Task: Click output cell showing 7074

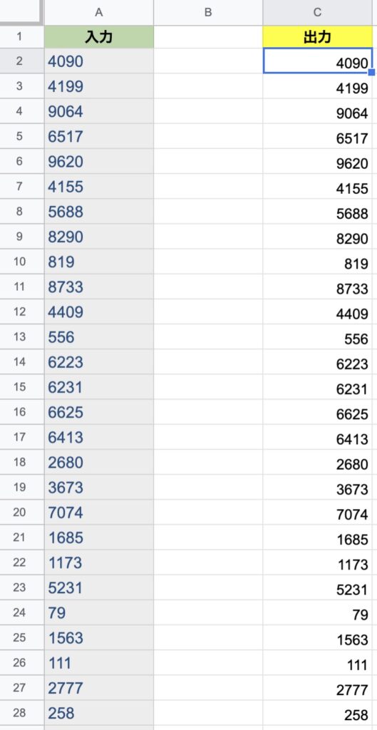Action: pyautogui.click(x=317, y=513)
